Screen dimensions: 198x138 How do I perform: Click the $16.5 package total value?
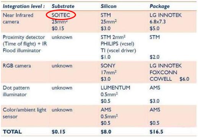[156, 132]
